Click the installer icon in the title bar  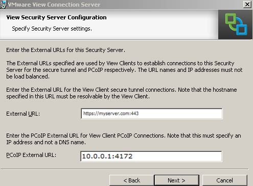pyautogui.click(x=4, y=4)
